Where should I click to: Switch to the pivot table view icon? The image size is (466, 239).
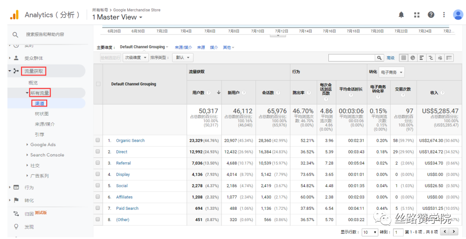point(449,58)
